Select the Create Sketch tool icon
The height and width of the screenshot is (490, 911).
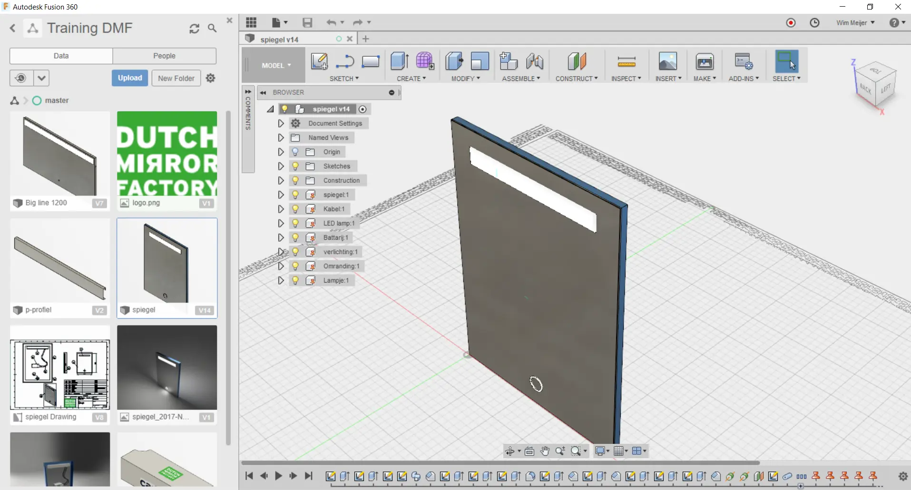coord(319,61)
